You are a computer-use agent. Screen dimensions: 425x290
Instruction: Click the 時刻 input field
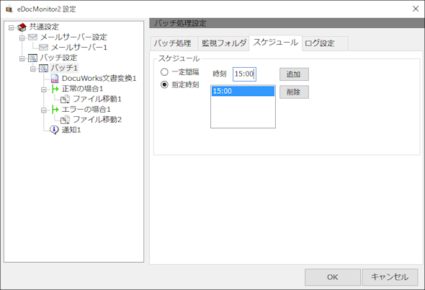pyautogui.click(x=244, y=74)
